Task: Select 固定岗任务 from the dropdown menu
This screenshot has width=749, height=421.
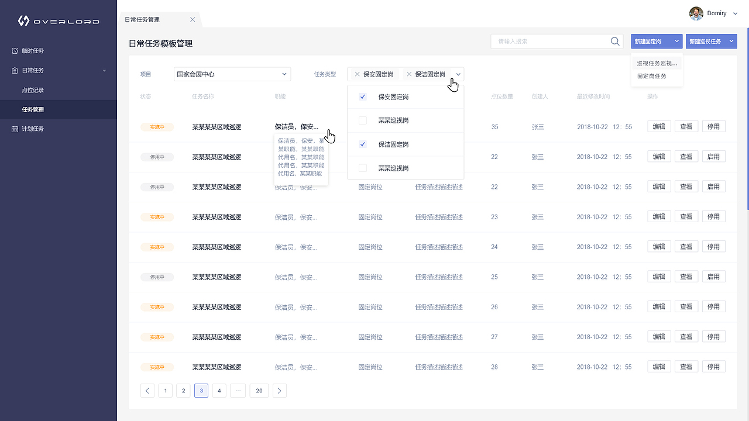Action: click(652, 76)
